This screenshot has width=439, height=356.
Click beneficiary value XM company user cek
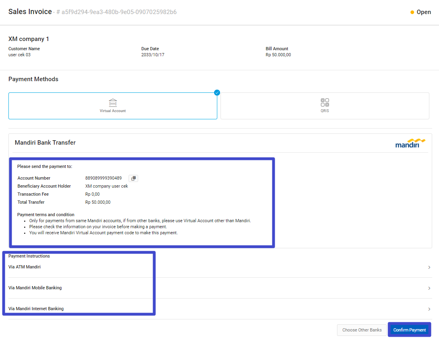[x=106, y=186]
